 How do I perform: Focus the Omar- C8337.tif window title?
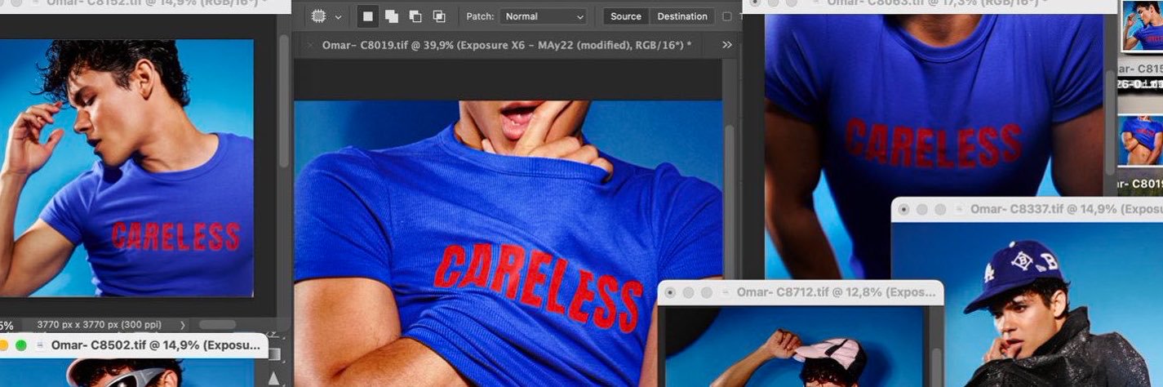tap(1066, 209)
